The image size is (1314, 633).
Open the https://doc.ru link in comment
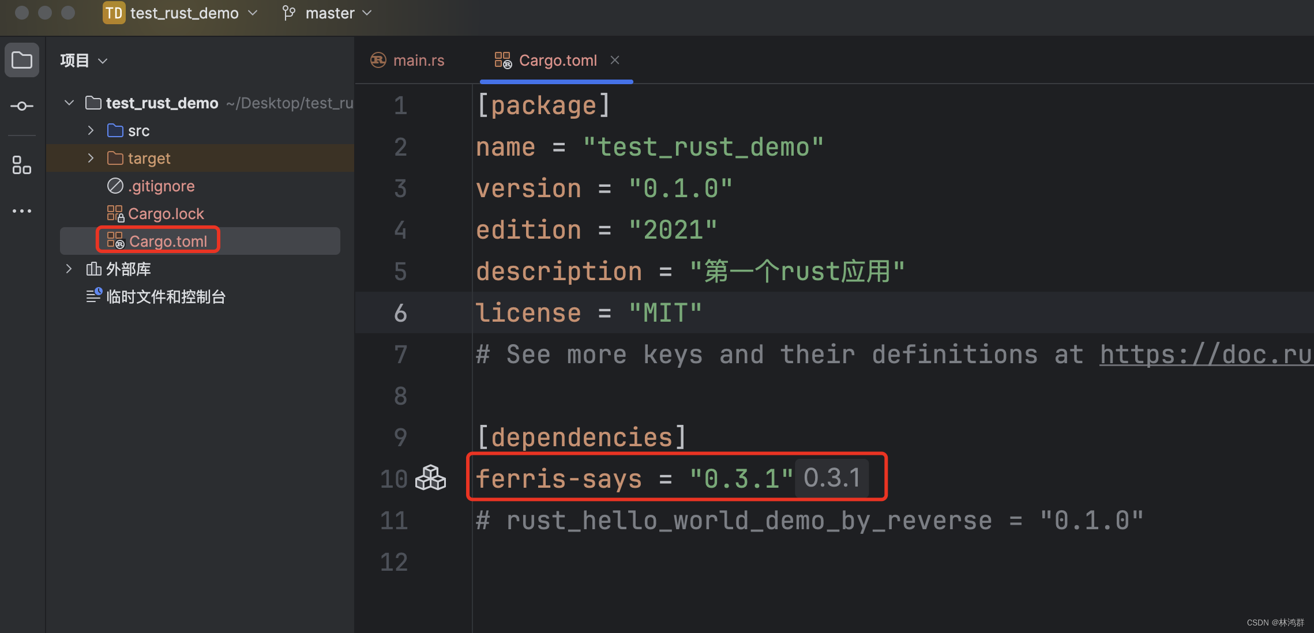tap(1206, 355)
